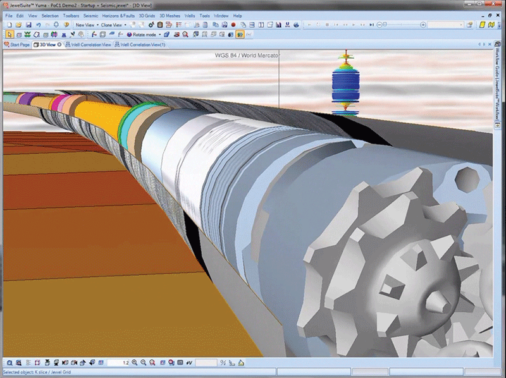Click the Save icon in the main toolbar
Image resolution: width=506 pixels, height=378 pixels.
(28, 25)
